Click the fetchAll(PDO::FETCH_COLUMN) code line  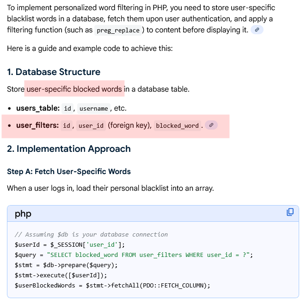(112, 285)
